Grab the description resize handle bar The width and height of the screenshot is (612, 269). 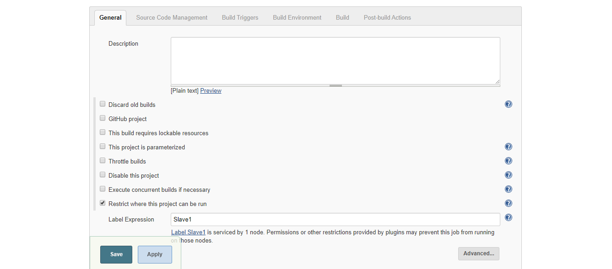pyautogui.click(x=336, y=85)
